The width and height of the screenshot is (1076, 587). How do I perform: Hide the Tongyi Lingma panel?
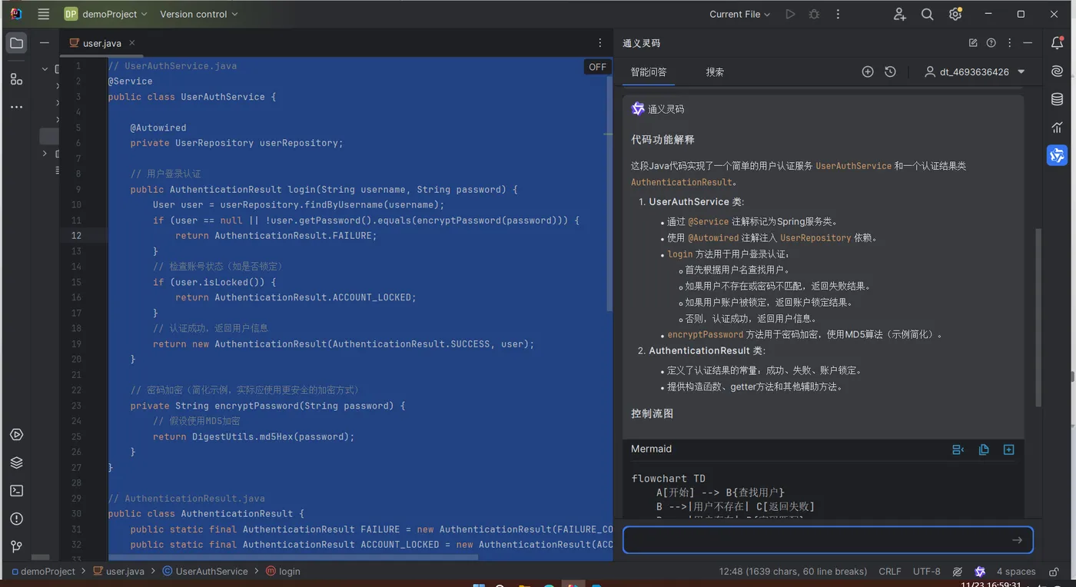click(1028, 43)
